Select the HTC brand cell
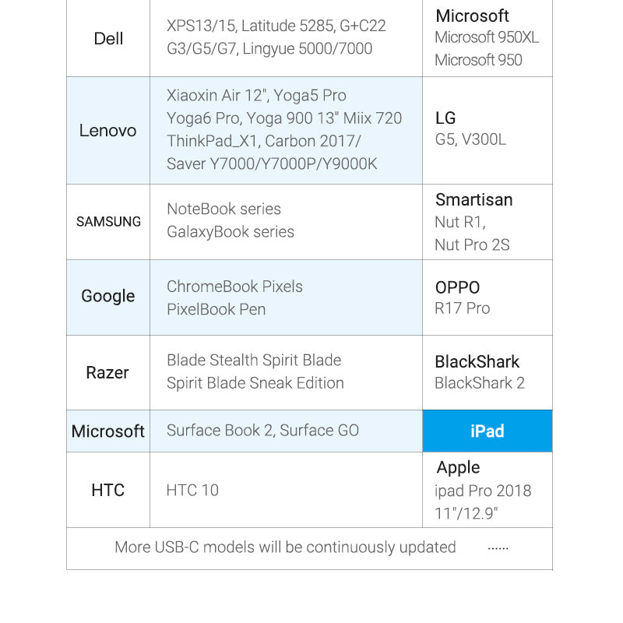Image resolution: width=623 pixels, height=623 pixels. (108, 490)
